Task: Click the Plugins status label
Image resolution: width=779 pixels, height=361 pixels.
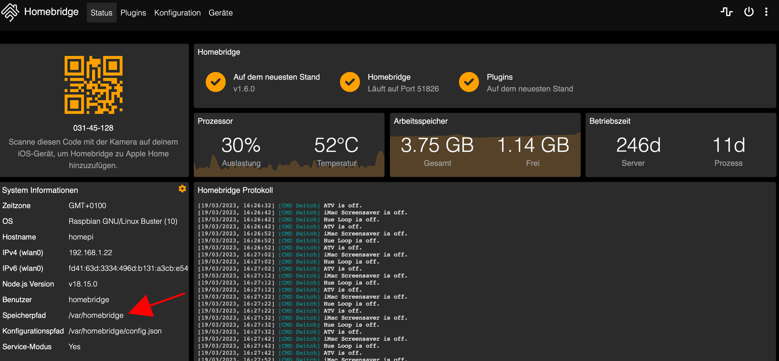Action: pyautogui.click(x=500, y=77)
